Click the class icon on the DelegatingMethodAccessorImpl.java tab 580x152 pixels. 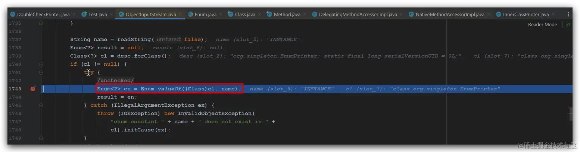(314, 15)
